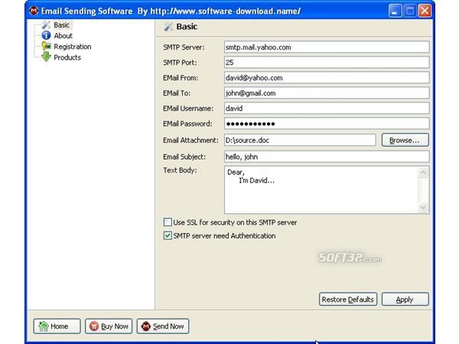Focus the SMTP Port field
This screenshot has height=344, width=459.
(x=327, y=63)
